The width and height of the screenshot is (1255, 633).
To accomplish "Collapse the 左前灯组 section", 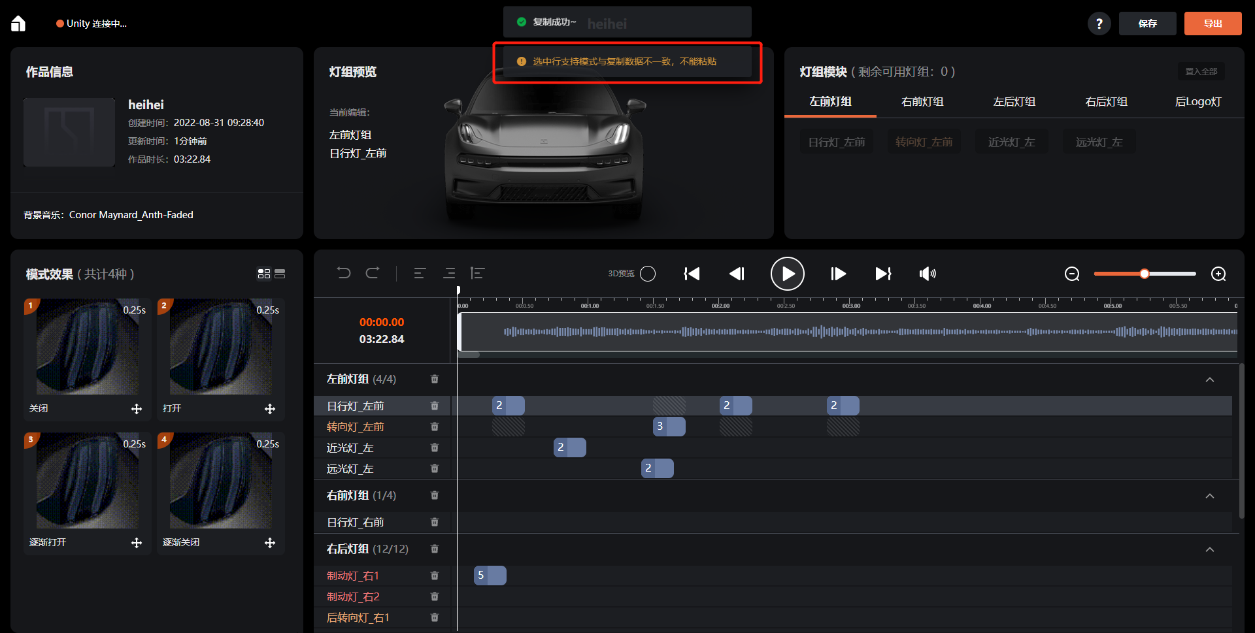I will 1210,380.
